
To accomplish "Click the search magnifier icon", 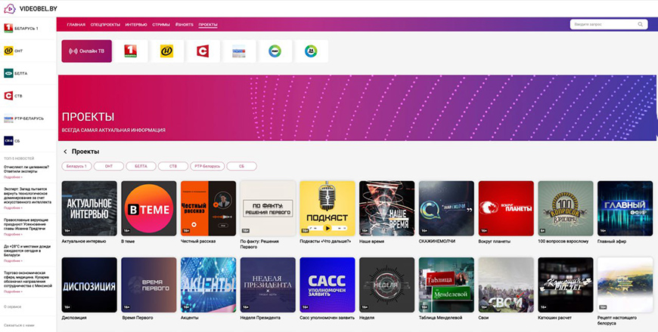I will (641, 25).
